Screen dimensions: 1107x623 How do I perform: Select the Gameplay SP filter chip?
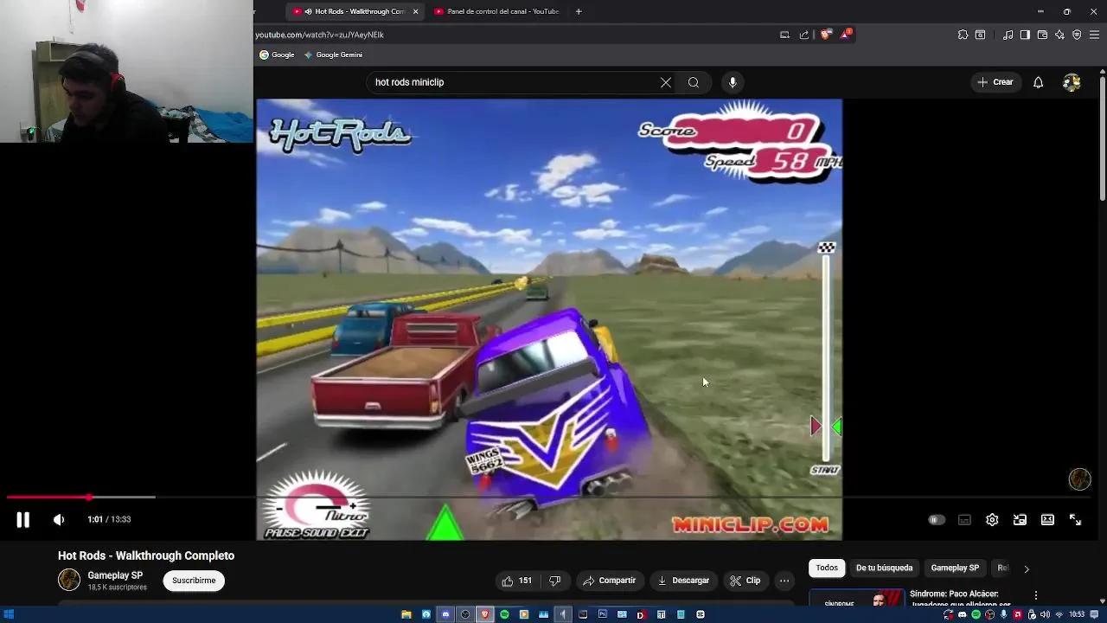click(x=955, y=568)
